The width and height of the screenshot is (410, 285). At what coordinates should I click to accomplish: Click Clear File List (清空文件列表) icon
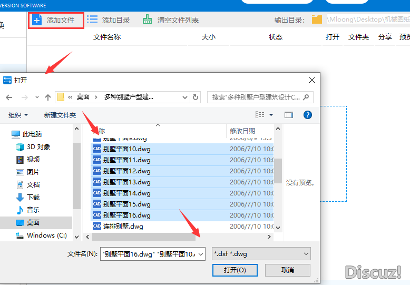click(147, 20)
